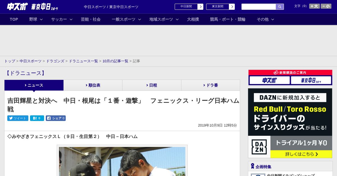Viewport: 337px width, 176px height.
Task: Go to 10月の記事一覧 breadcrumb link
Action: (115, 61)
